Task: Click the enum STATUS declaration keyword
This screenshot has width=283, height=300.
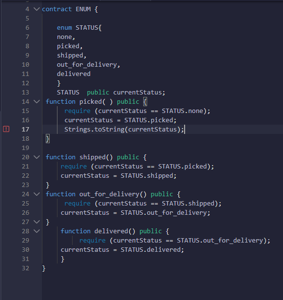Action: click(64, 28)
